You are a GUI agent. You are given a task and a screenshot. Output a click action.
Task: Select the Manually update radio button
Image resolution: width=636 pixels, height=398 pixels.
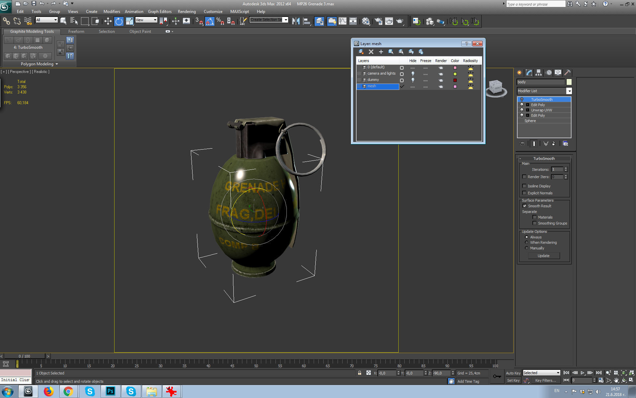coord(526,248)
